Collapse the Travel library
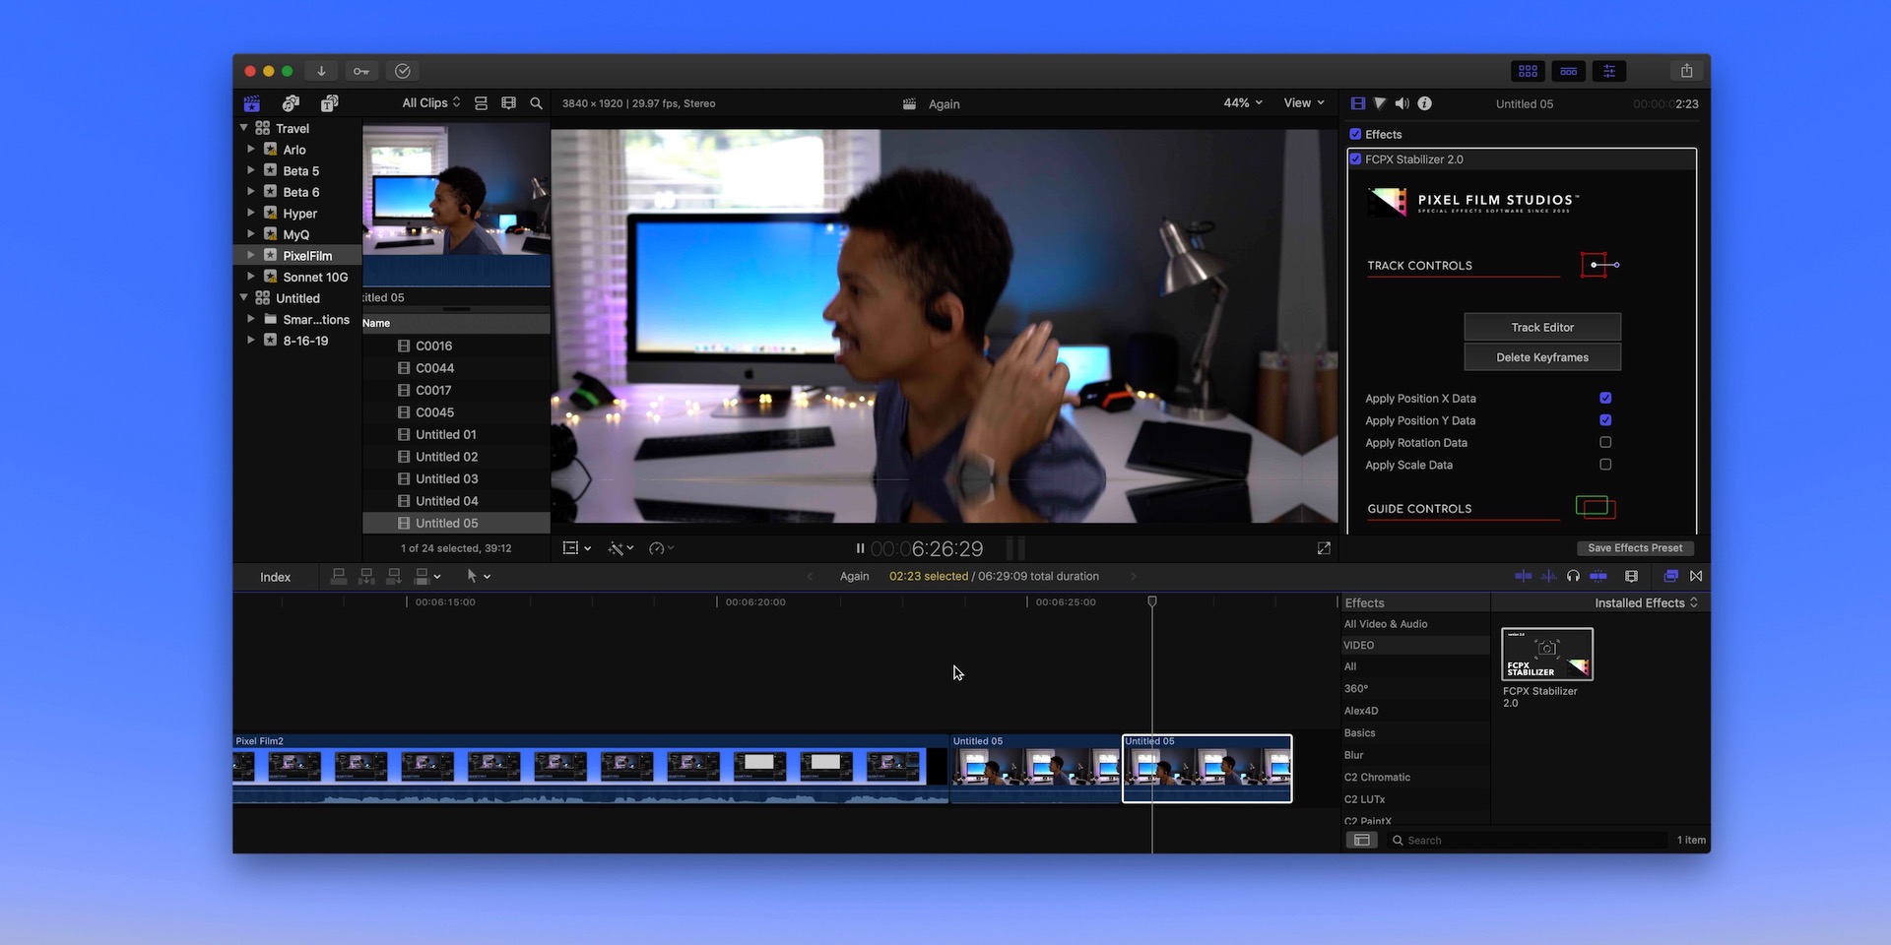Image resolution: width=1891 pixels, height=945 pixels. coord(243,127)
